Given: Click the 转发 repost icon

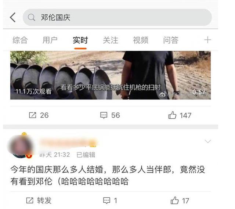Looking at the screenshot, I should tap(30, 201).
